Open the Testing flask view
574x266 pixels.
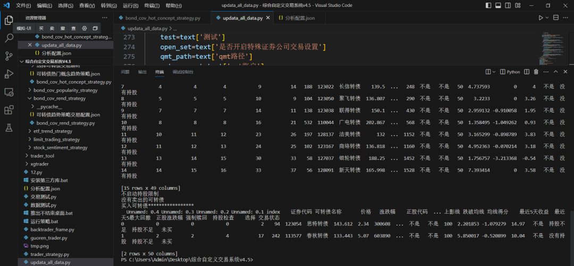tap(9, 128)
